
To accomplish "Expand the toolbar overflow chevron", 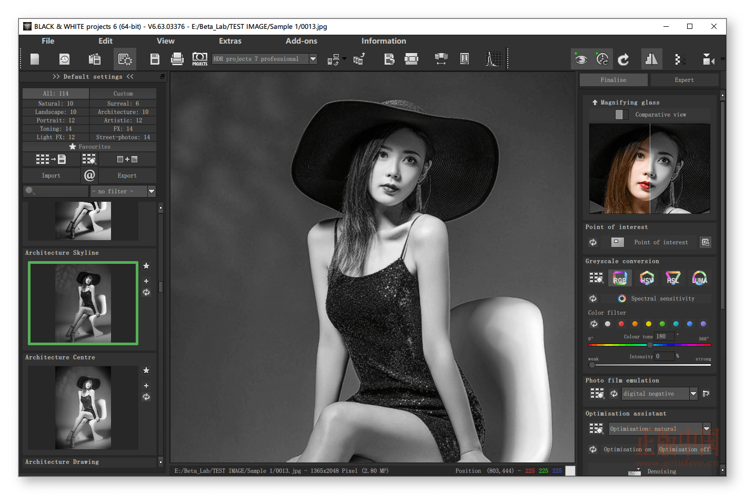I will [x=722, y=58].
